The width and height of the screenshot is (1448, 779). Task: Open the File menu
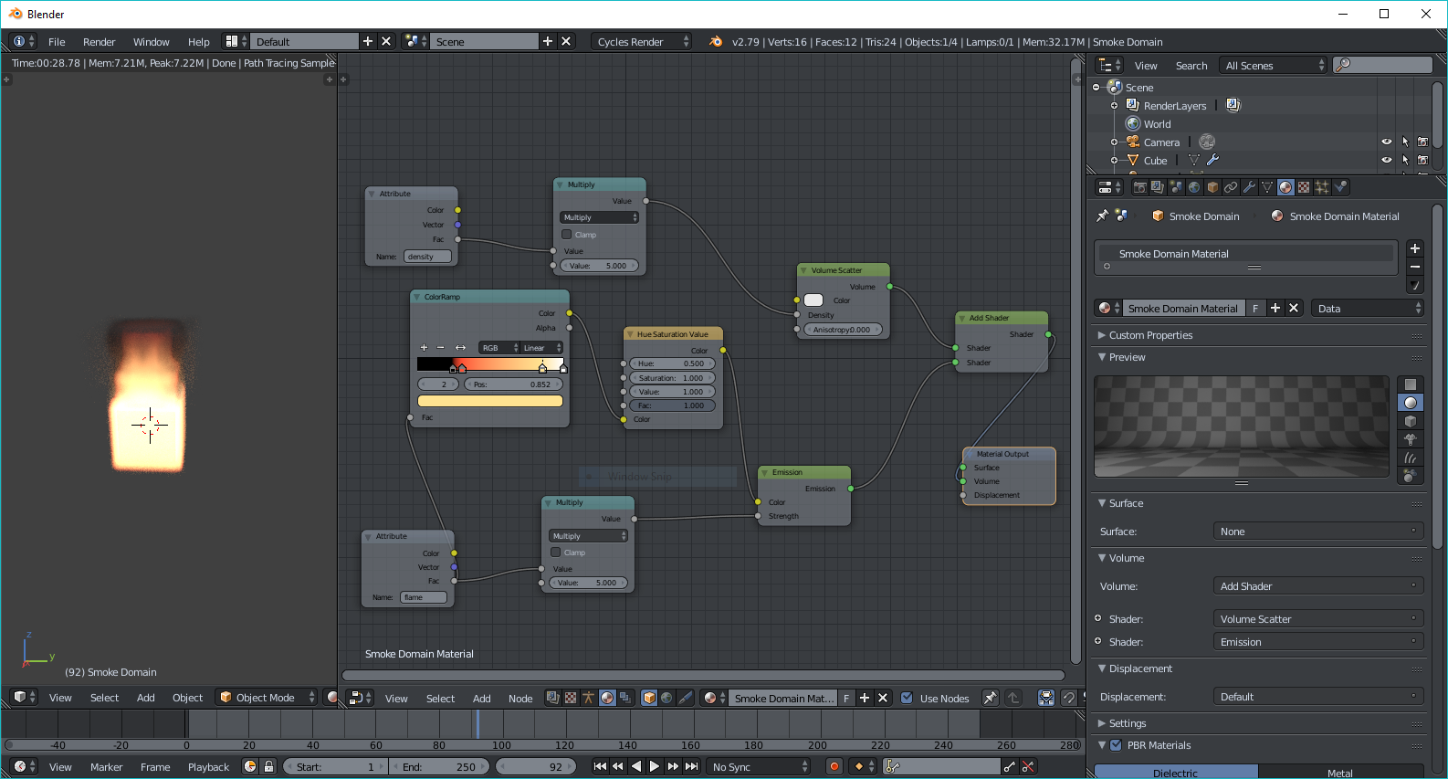(x=57, y=42)
